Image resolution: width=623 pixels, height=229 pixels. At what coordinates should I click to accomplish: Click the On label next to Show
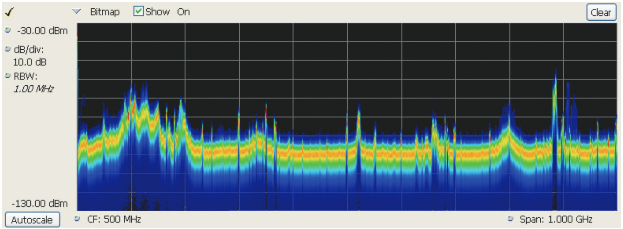click(183, 12)
